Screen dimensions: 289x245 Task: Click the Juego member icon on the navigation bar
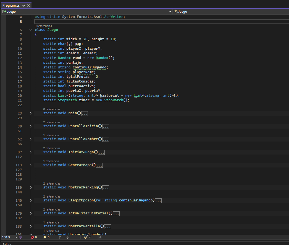pos(176,12)
